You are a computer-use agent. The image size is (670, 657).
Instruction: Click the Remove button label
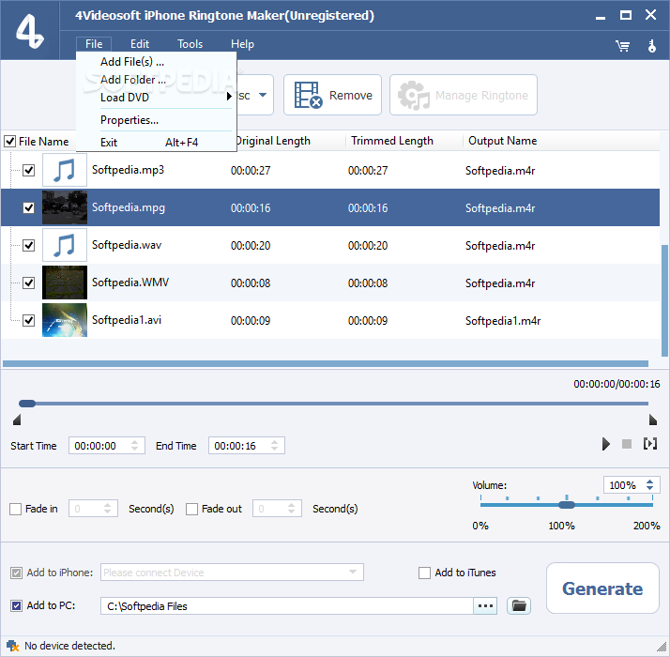[x=350, y=96]
